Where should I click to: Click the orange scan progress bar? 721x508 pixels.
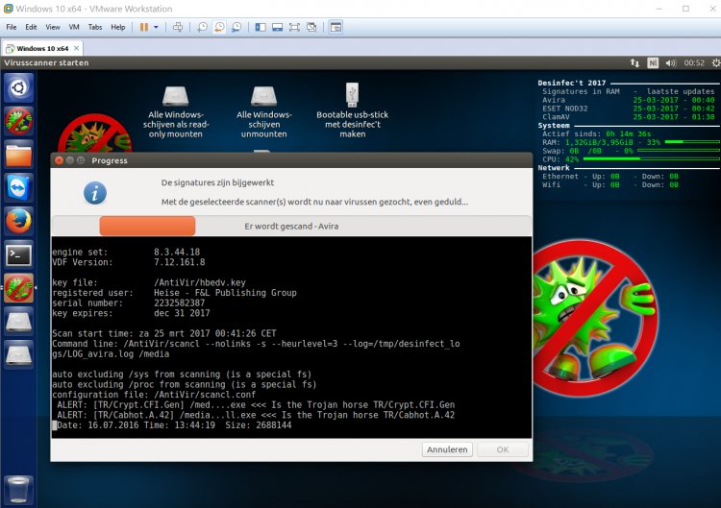click(x=147, y=226)
